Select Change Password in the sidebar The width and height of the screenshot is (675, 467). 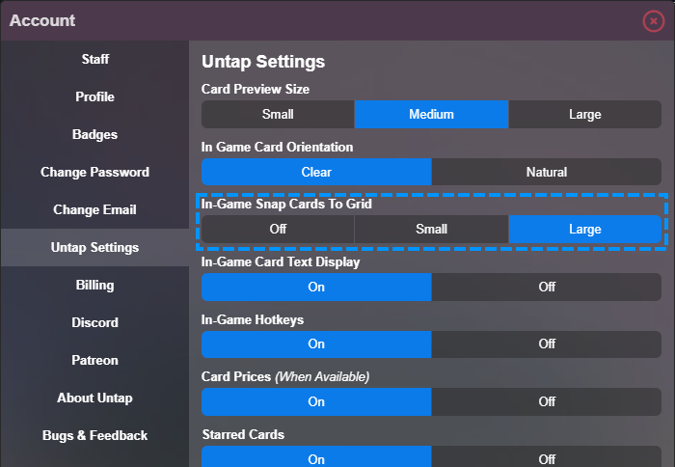[94, 172]
